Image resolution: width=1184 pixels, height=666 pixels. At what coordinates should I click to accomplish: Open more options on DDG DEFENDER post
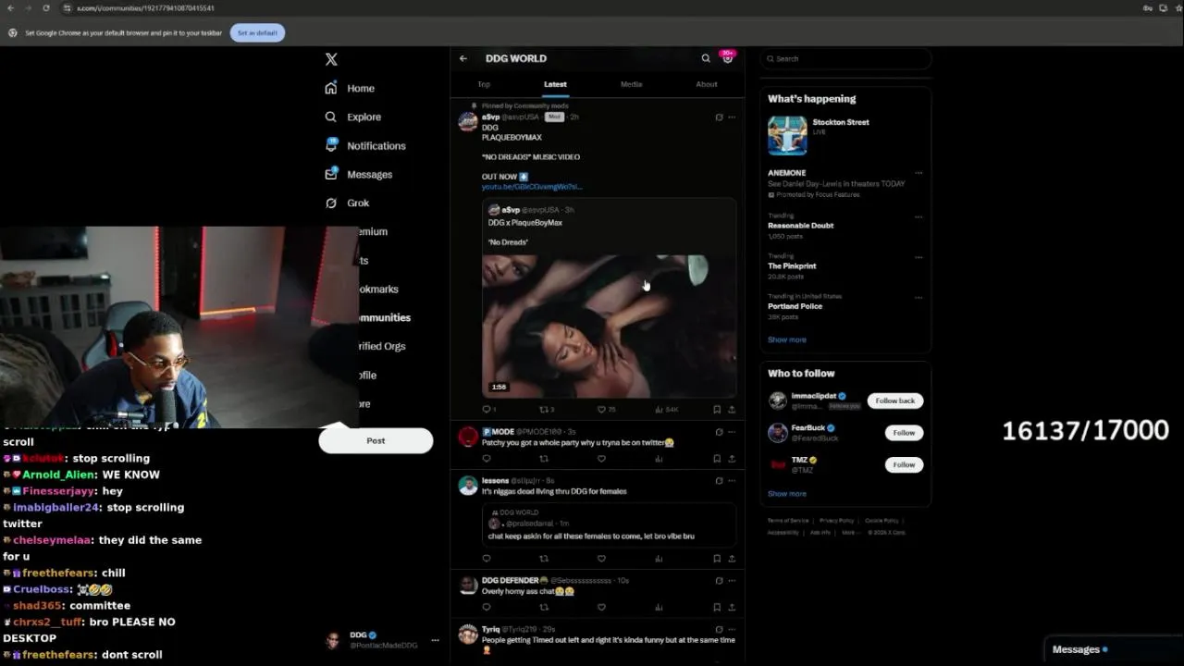tap(732, 581)
